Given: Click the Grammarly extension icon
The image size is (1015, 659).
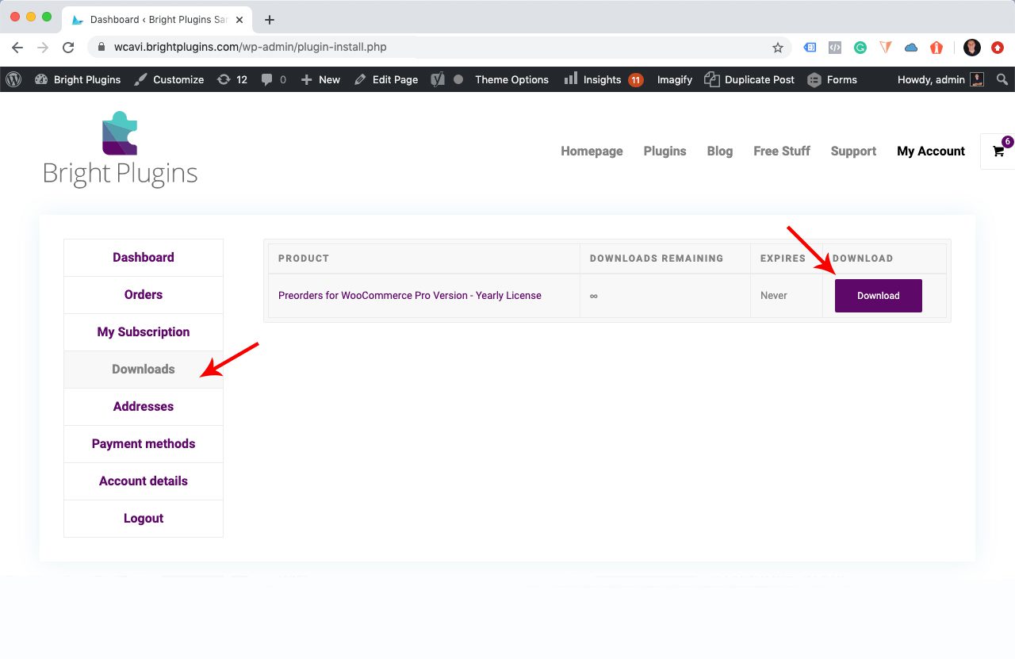Looking at the screenshot, I should click(860, 48).
